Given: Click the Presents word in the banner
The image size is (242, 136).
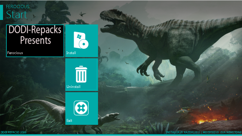Looking at the screenshot, I should (35, 40).
